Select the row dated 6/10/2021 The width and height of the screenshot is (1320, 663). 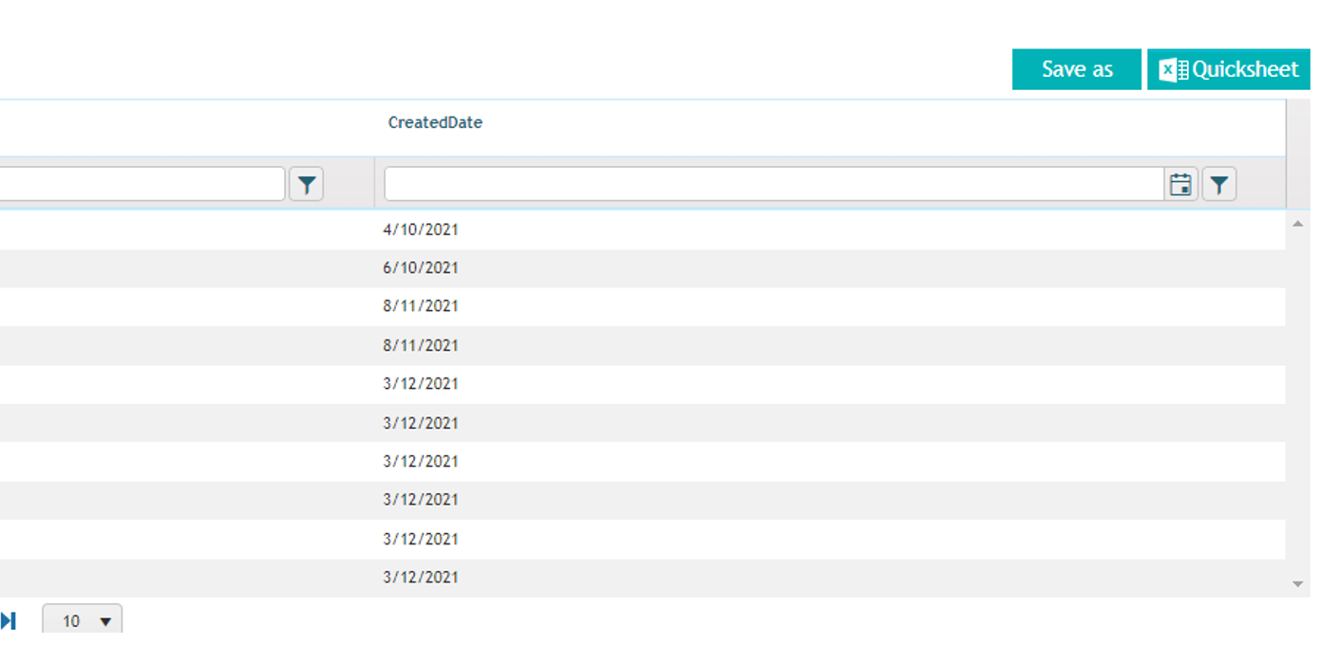click(643, 268)
